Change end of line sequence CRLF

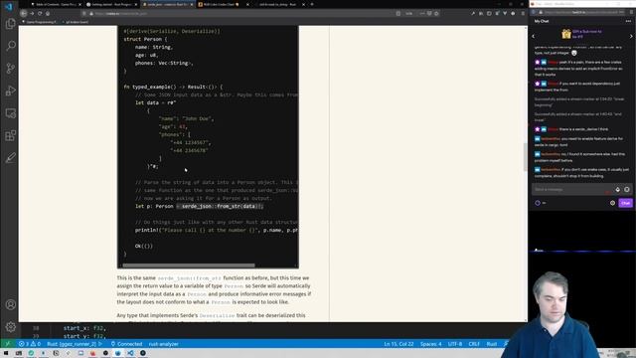[x=474, y=344]
